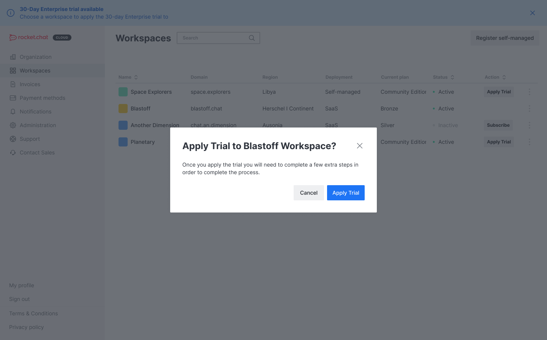
Task: Open Invoices in sidebar
Action: [52, 84]
